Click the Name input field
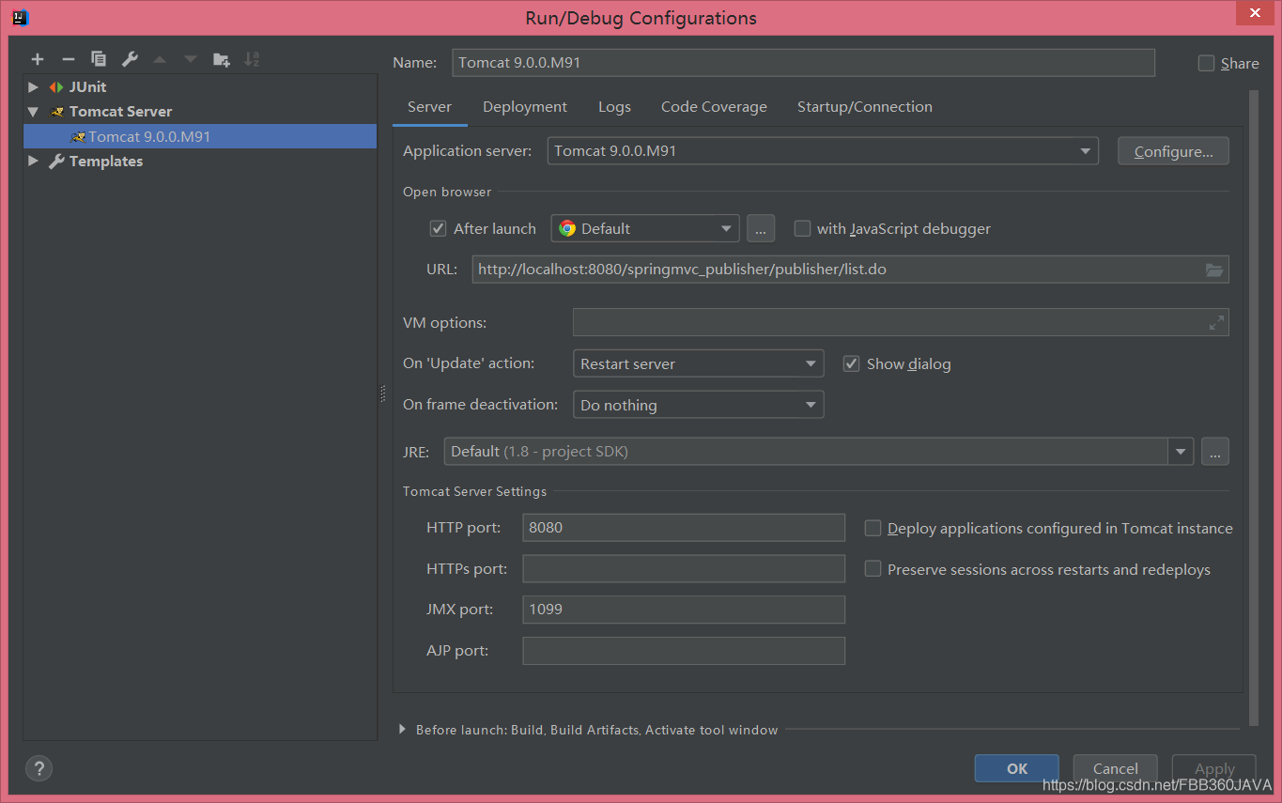The width and height of the screenshot is (1282, 803). [x=803, y=63]
